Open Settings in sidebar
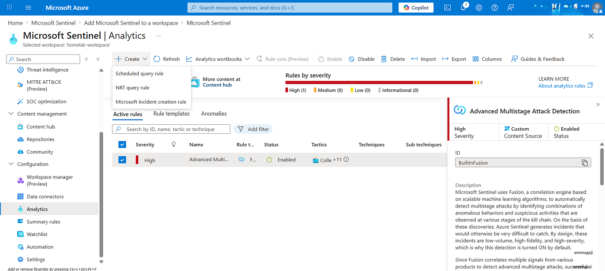The image size is (605, 271). [x=36, y=259]
